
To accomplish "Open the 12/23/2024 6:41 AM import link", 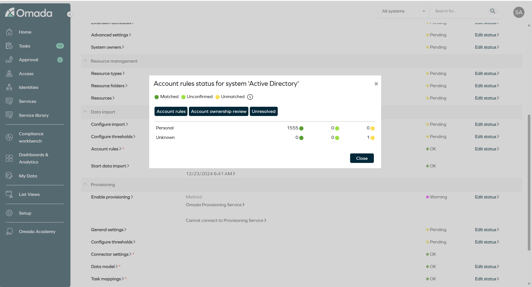I will [211, 174].
